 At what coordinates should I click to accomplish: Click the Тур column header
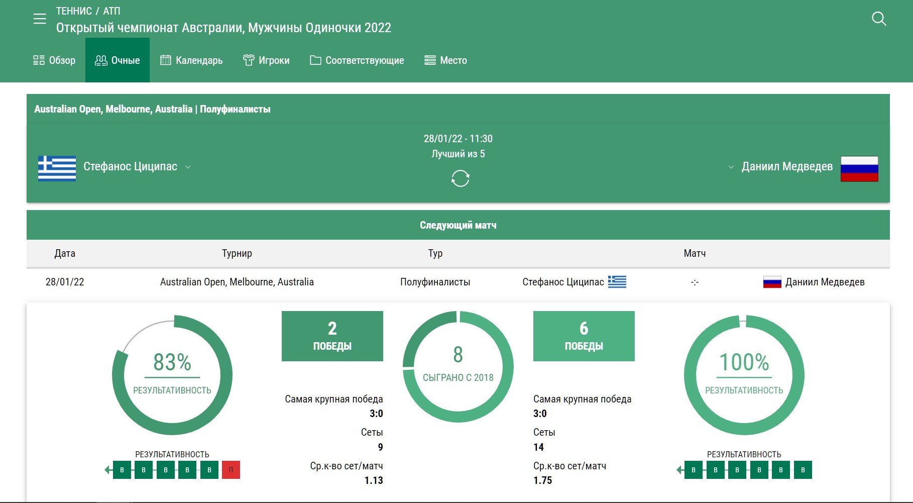(435, 253)
